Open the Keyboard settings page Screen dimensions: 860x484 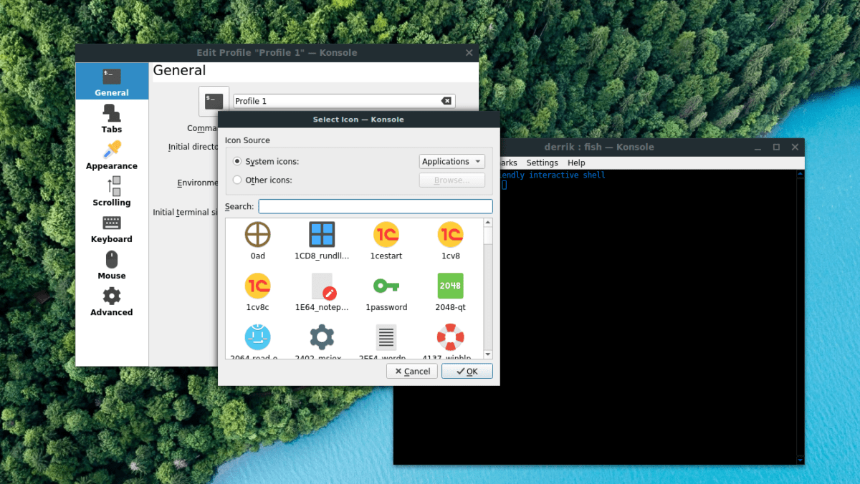coord(112,228)
